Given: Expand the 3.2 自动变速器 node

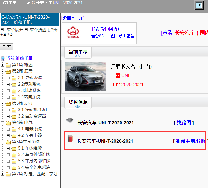Looking at the screenshot, I should (8, 116).
